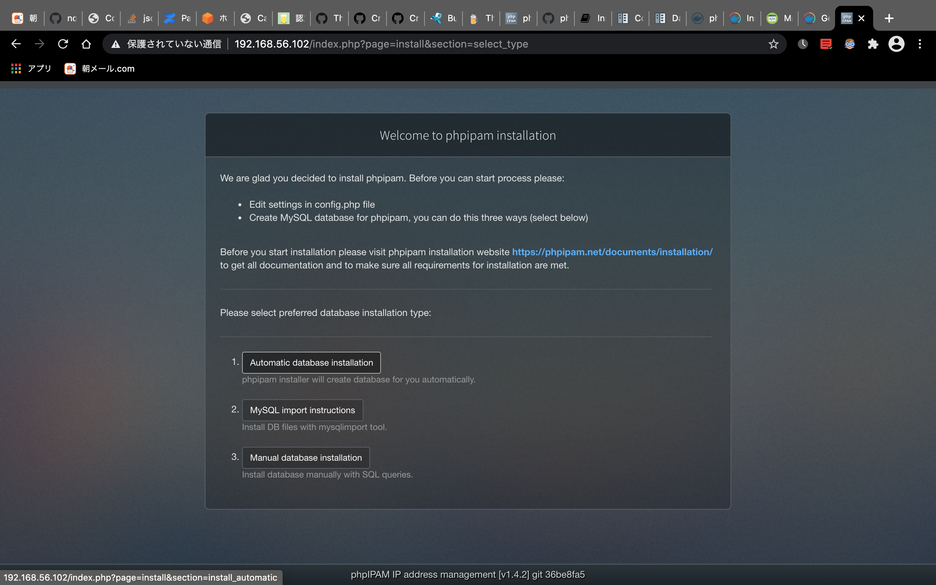Click the browser back arrow
This screenshot has height=585, width=936.
pyautogui.click(x=16, y=44)
